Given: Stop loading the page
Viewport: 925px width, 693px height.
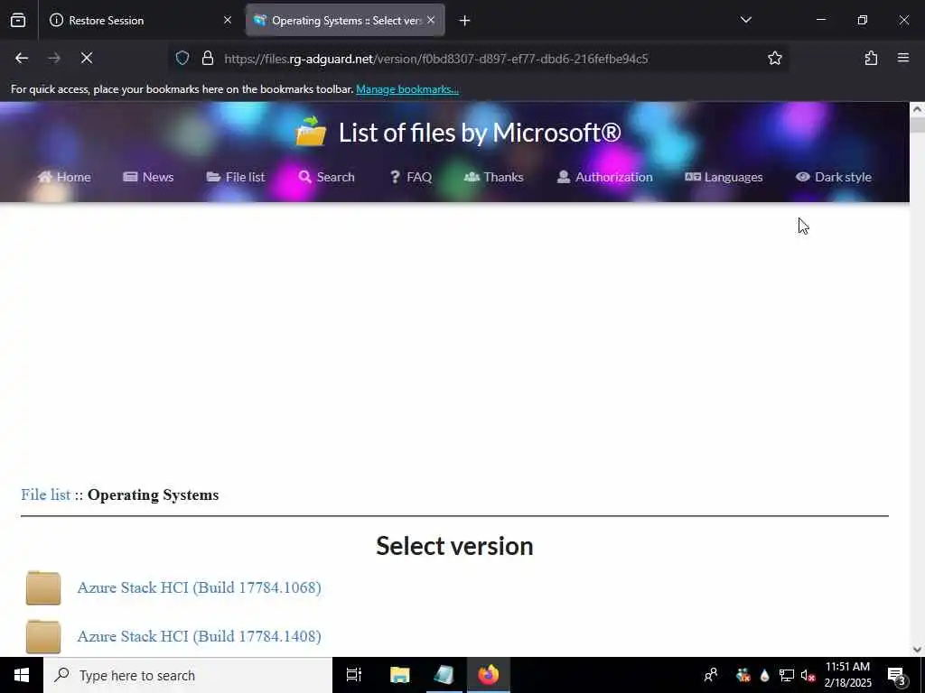Looking at the screenshot, I should (x=86, y=58).
